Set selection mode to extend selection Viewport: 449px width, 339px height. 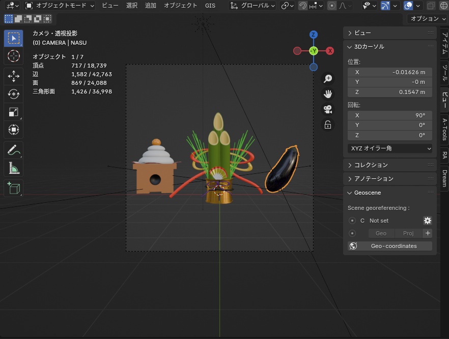(18, 19)
